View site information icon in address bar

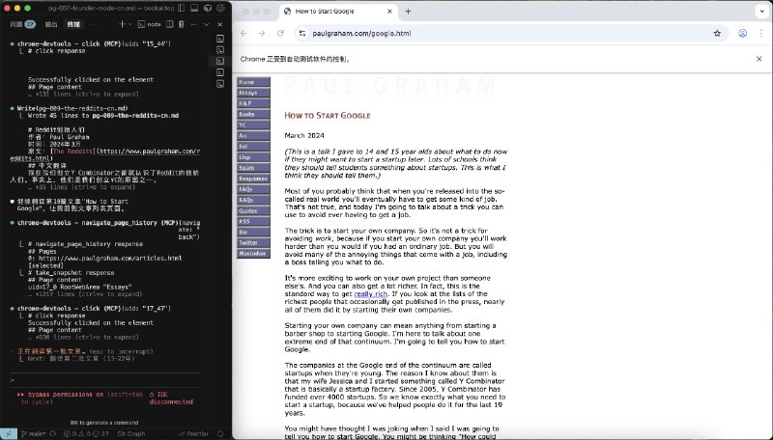[302, 34]
